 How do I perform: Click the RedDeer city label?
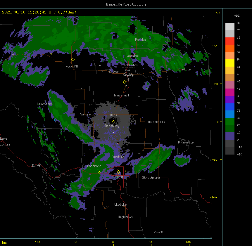tap(129, 75)
